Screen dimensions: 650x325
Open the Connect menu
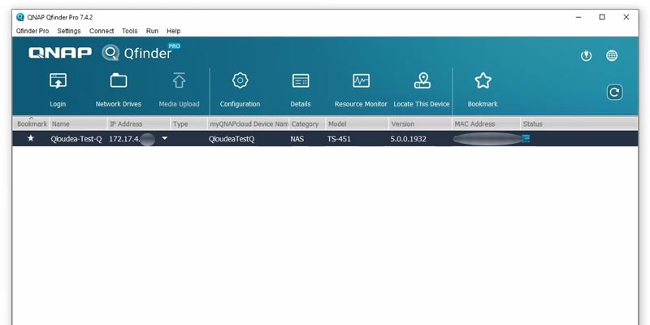(101, 31)
